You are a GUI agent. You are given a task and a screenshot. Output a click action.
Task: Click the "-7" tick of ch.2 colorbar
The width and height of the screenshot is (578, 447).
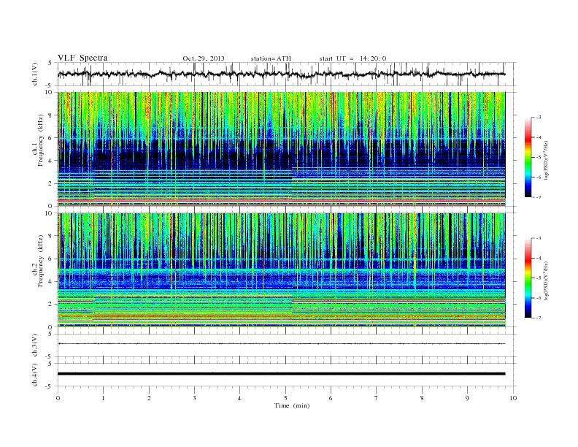538,318
